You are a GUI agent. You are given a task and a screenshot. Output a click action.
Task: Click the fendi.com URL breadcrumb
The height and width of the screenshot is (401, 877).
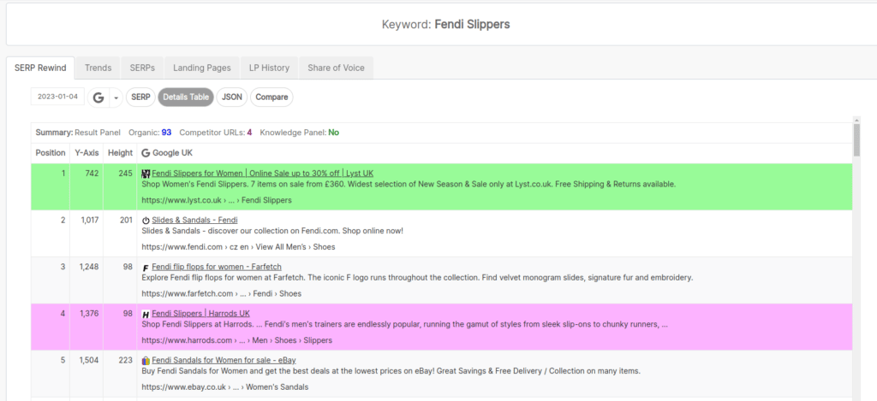[238, 247]
